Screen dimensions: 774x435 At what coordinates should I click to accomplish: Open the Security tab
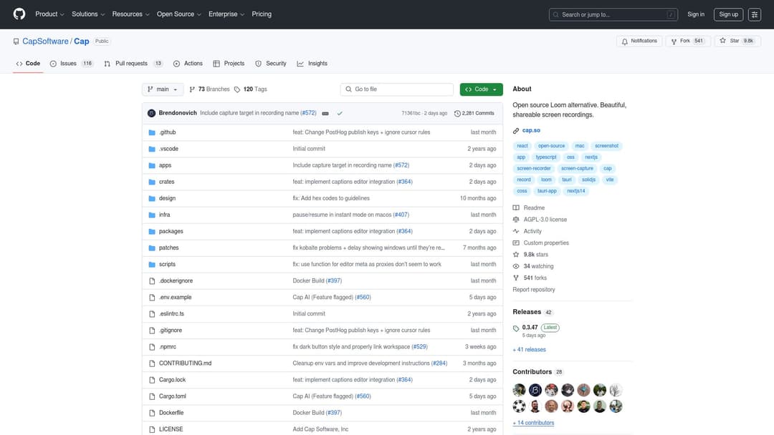tap(270, 64)
